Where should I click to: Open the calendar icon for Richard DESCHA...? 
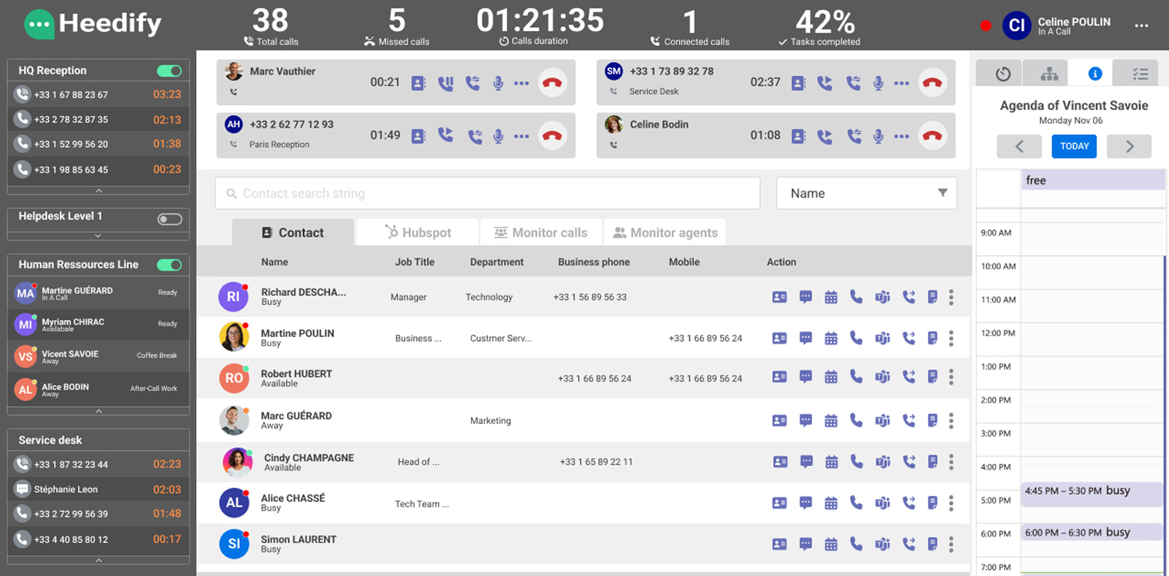831,297
